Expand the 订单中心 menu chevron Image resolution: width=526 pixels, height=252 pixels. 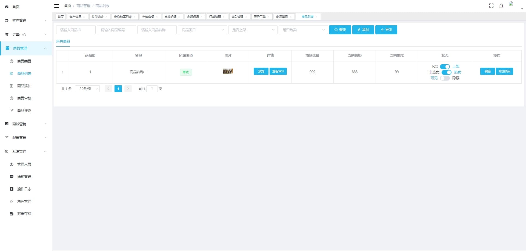click(45, 34)
